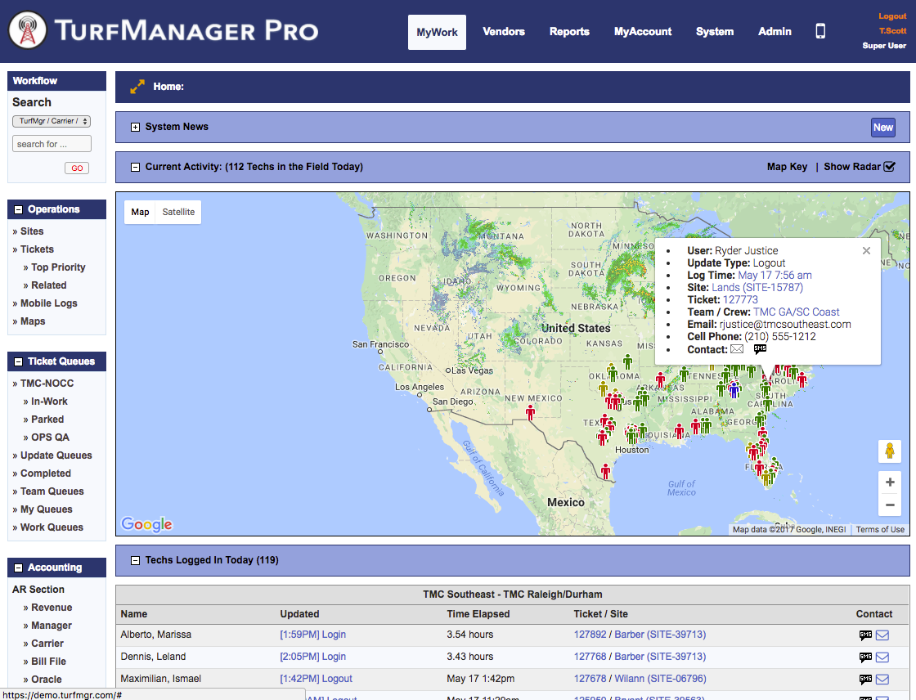The image size is (916, 700).
Task: Email Maximilian, Ismael via envelope icon
Action: 882,679
